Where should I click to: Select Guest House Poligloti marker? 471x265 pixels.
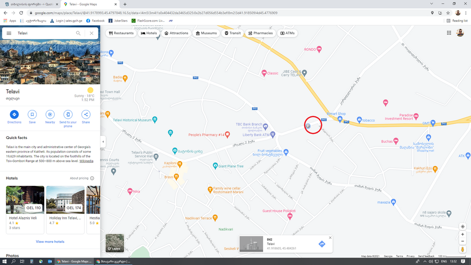pyautogui.click(x=290, y=216)
